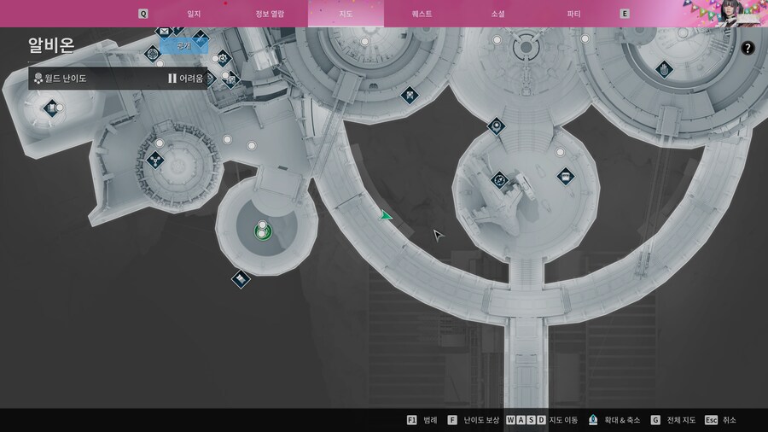Open 난이도 보상 difficulty rewards

[475, 420]
